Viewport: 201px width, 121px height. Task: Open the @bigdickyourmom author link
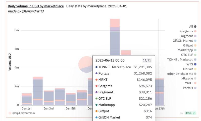tap(23, 113)
